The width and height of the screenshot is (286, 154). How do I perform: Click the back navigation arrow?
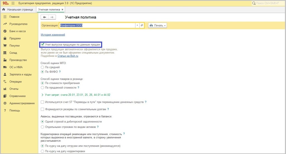(45, 17)
